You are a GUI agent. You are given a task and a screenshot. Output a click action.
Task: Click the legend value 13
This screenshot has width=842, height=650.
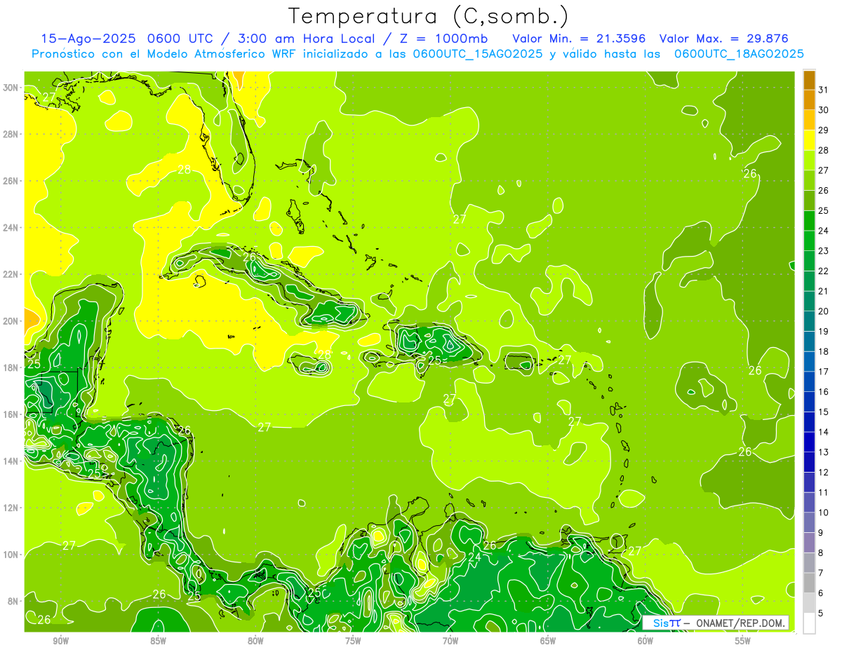pyautogui.click(x=824, y=452)
